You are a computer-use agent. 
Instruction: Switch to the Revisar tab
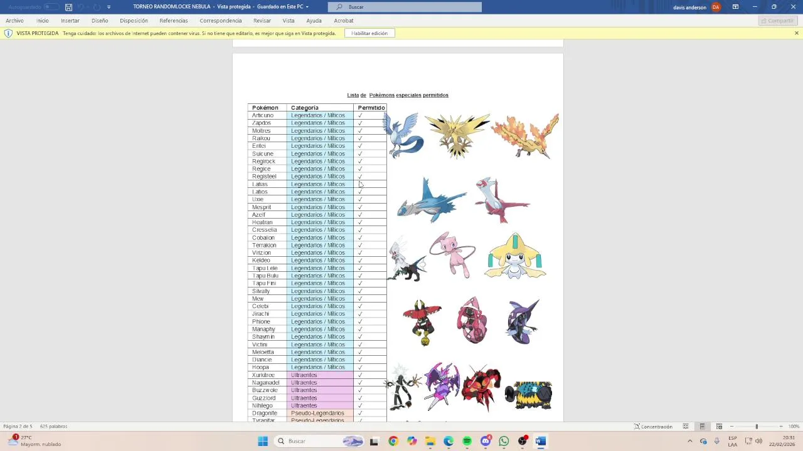pyautogui.click(x=262, y=21)
